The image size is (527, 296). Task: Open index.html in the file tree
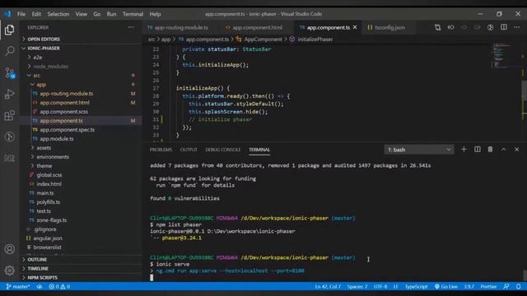49,184
